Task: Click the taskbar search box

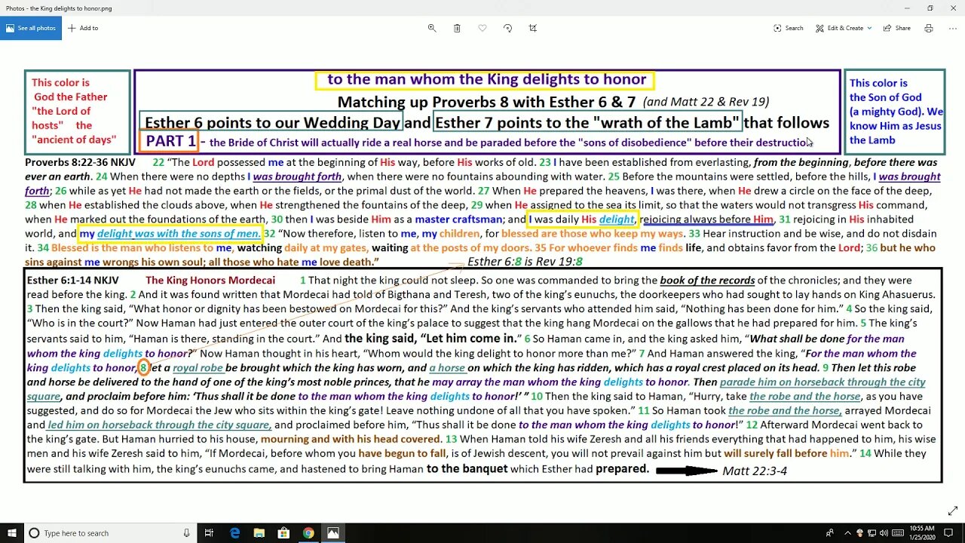Action: (x=111, y=533)
